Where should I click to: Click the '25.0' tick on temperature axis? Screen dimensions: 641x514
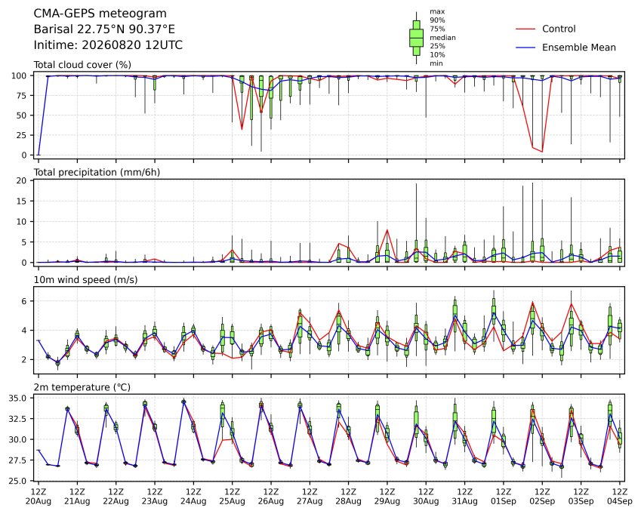click(x=17, y=481)
